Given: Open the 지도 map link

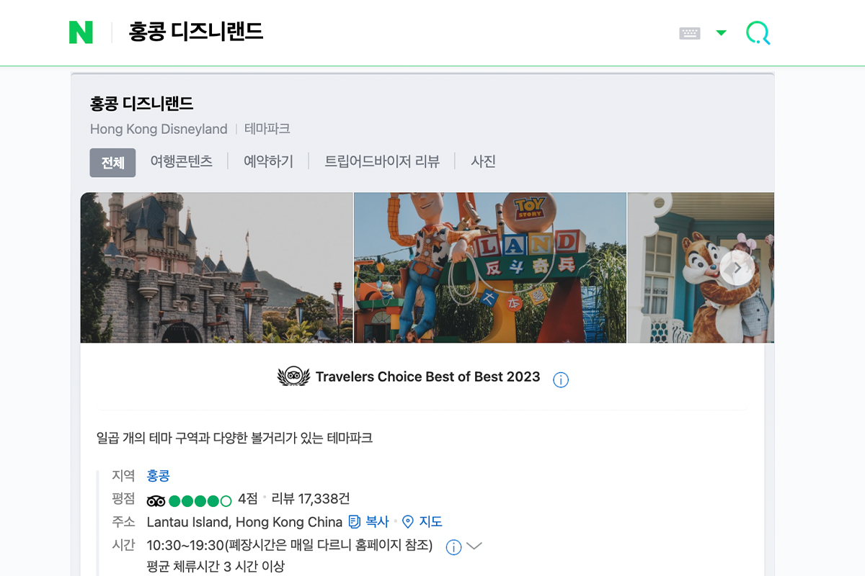Looking at the screenshot, I should click(422, 522).
